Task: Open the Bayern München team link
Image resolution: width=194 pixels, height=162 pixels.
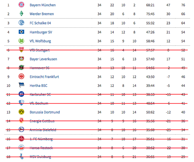Action: click(x=43, y=5)
